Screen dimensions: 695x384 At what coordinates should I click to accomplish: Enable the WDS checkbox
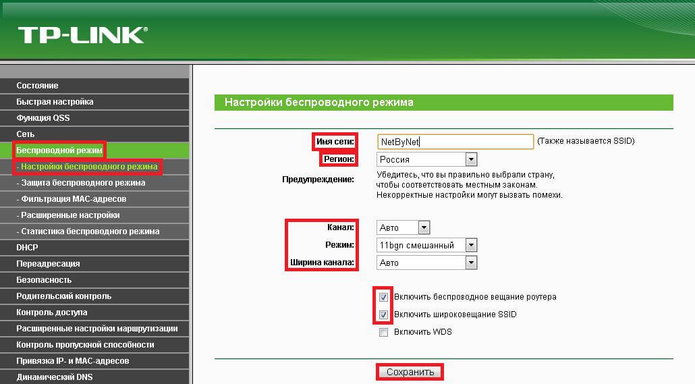point(383,332)
